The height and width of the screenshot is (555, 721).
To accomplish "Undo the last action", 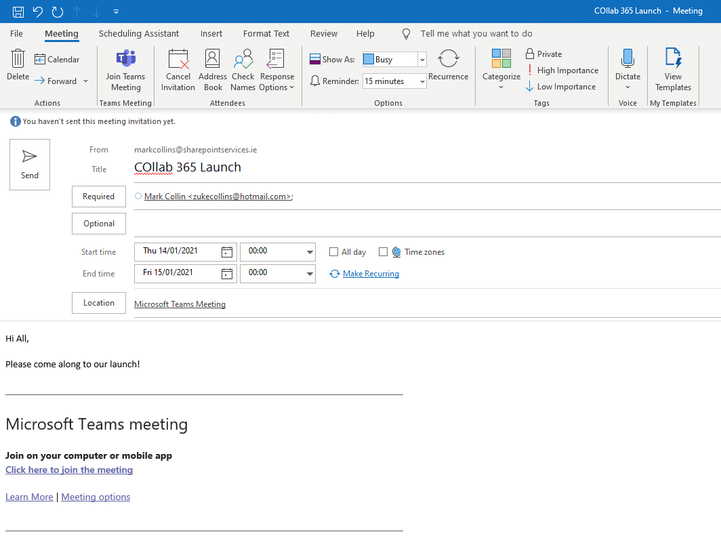I will 38,12.
